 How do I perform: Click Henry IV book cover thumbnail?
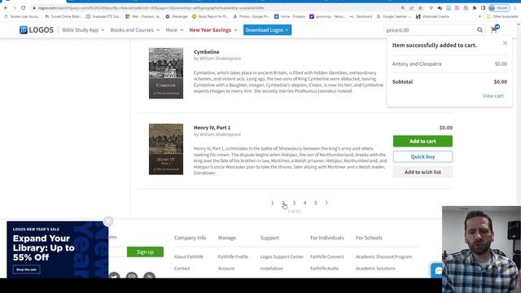point(166,149)
